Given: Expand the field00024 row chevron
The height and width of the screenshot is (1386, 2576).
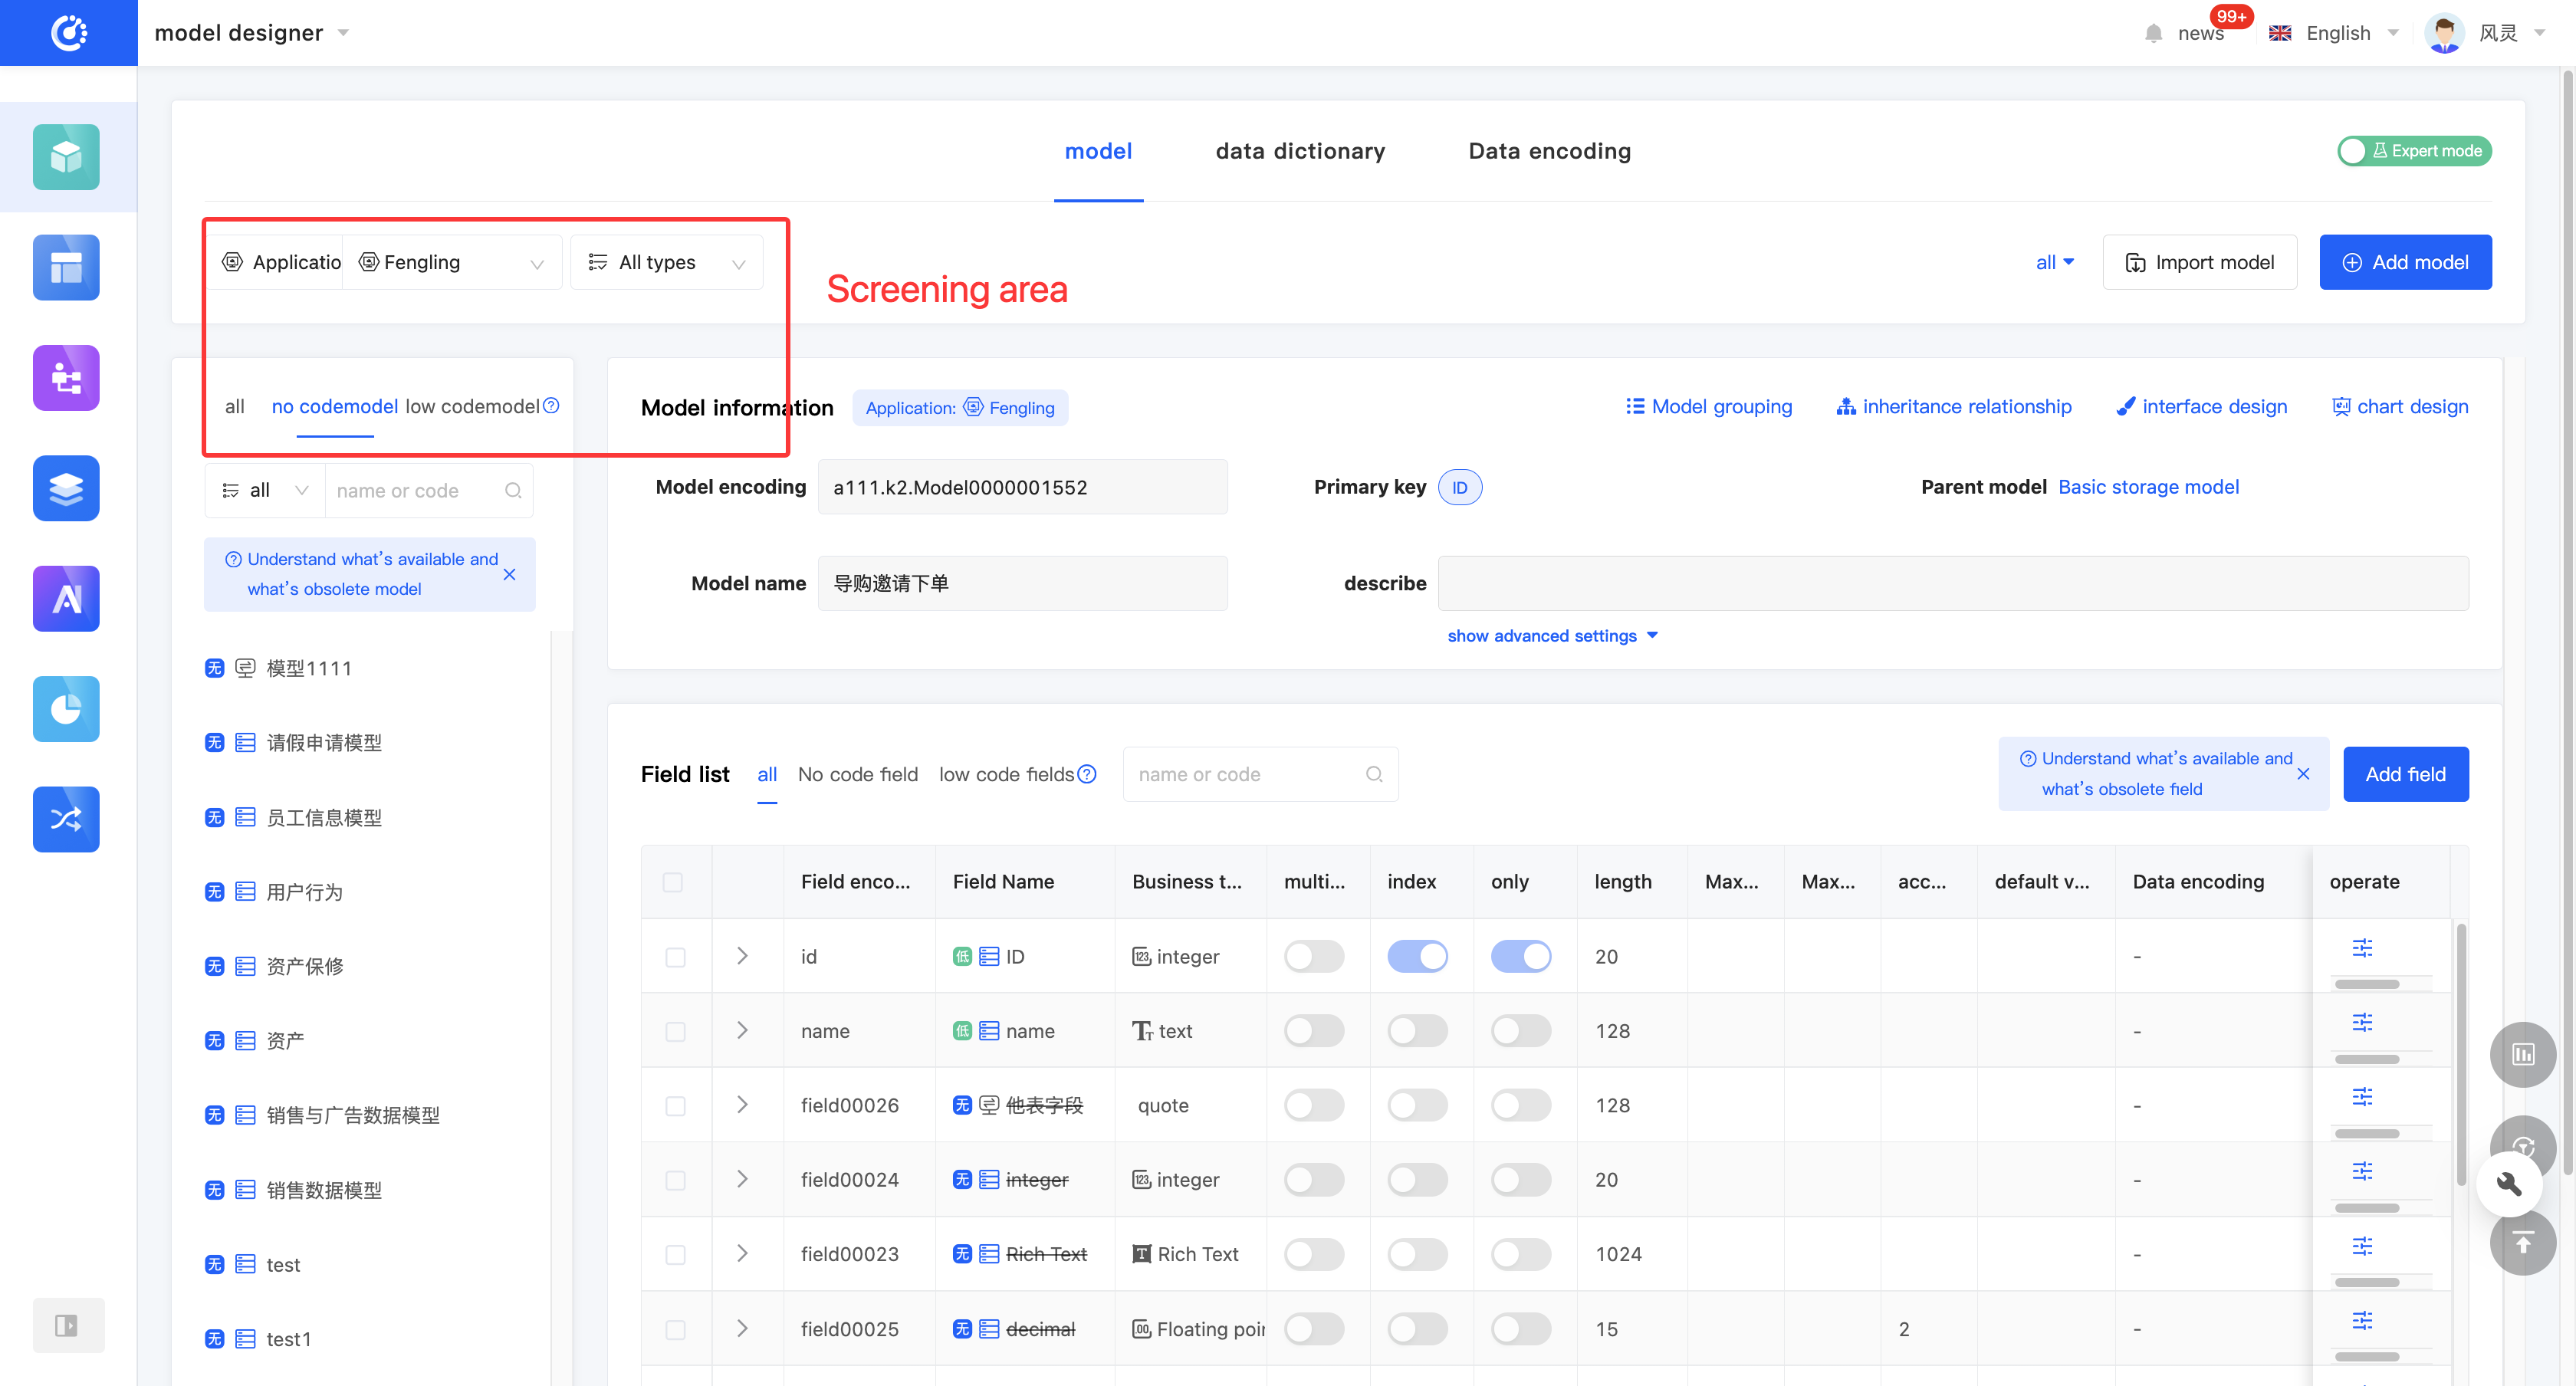Looking at the screenshot, I should coord(742,1179).
